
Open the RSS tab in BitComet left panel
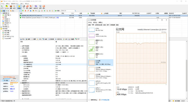click(12, 11)
